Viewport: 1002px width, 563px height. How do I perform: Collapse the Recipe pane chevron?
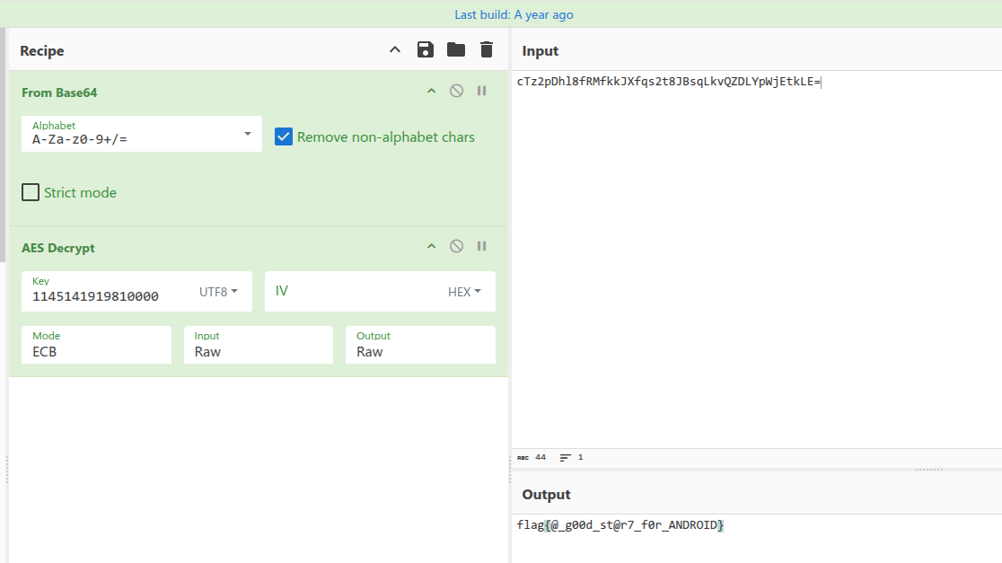tap(395, 50)
